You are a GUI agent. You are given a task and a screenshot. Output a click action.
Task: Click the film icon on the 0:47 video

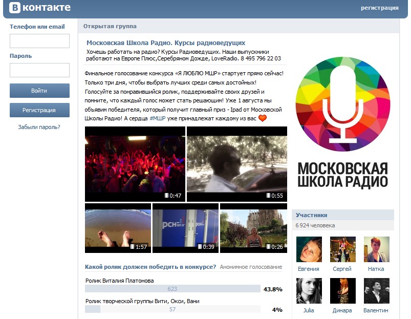click(x=166, y=195)
